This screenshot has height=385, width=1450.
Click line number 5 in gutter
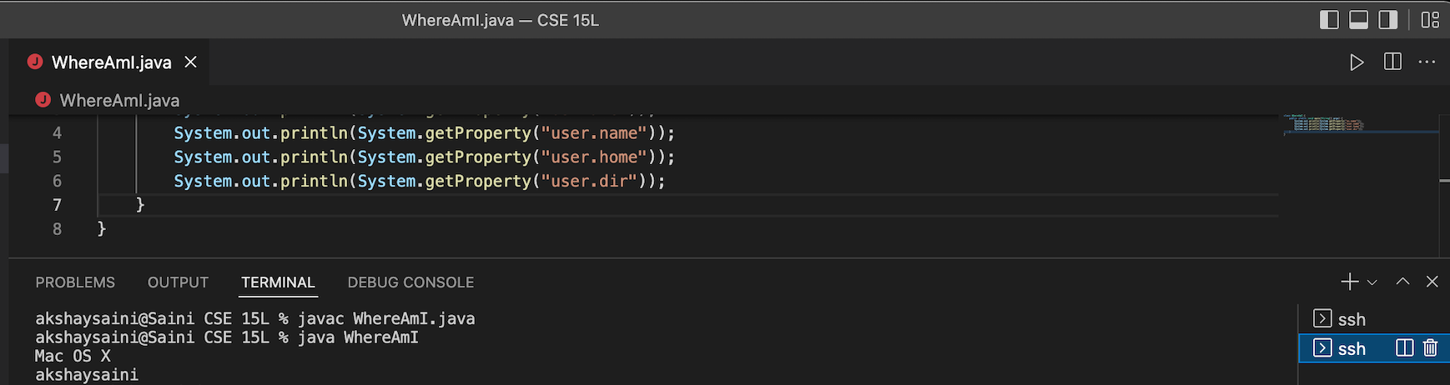(57, 157)
